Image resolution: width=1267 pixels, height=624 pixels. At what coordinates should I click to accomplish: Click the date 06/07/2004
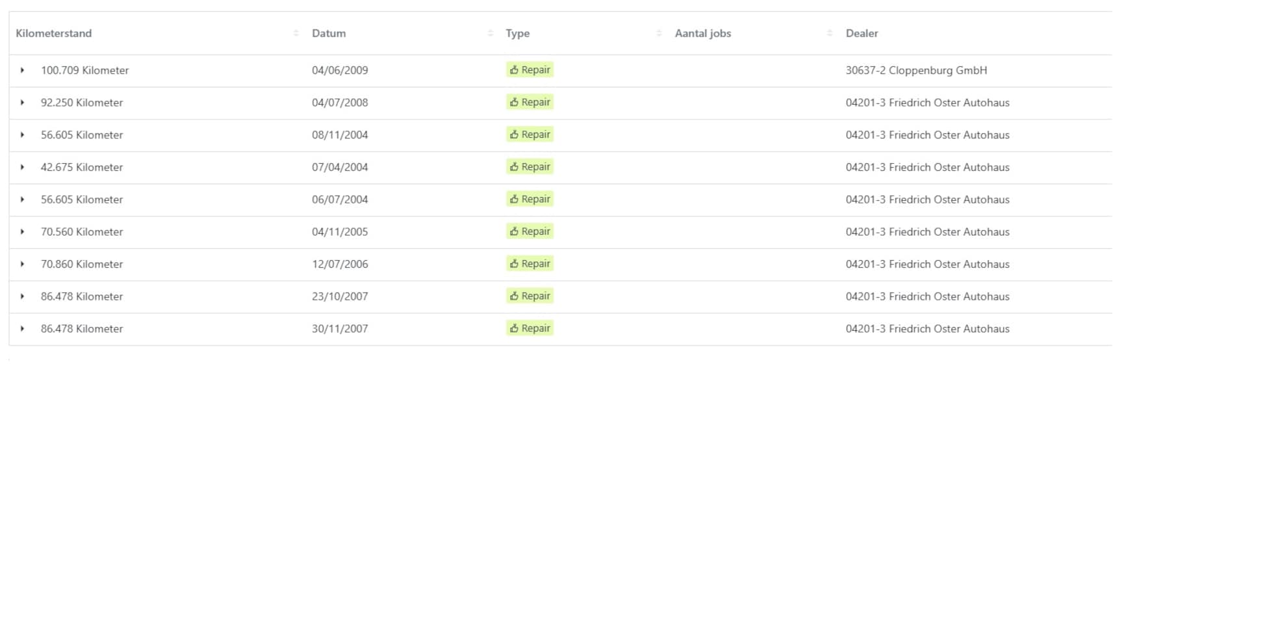[x=340, y=200]
